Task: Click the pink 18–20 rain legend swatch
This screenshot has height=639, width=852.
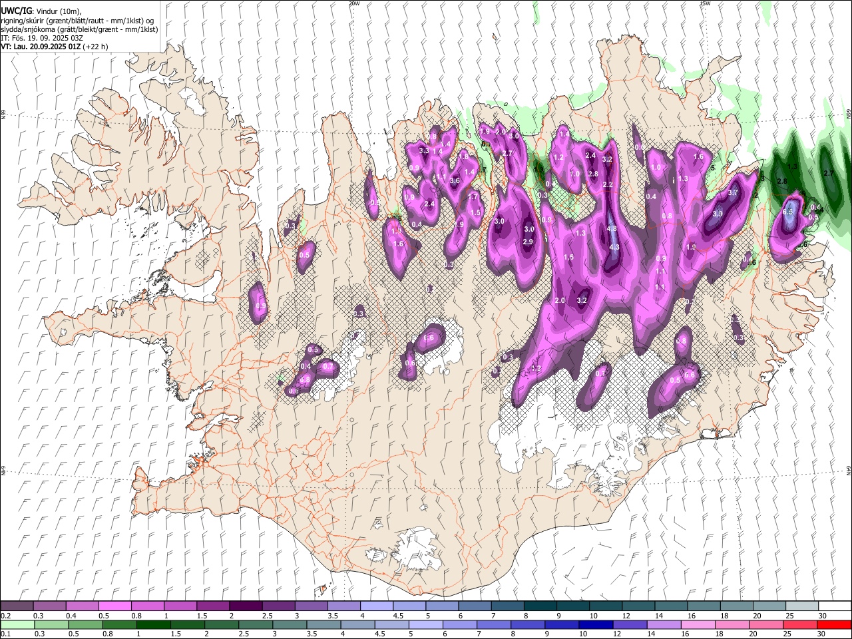Action: pyautogui.click(x=734, y=625)
